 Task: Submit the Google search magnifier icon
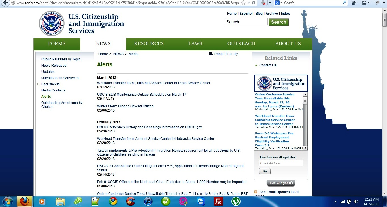tap(344, 3)
